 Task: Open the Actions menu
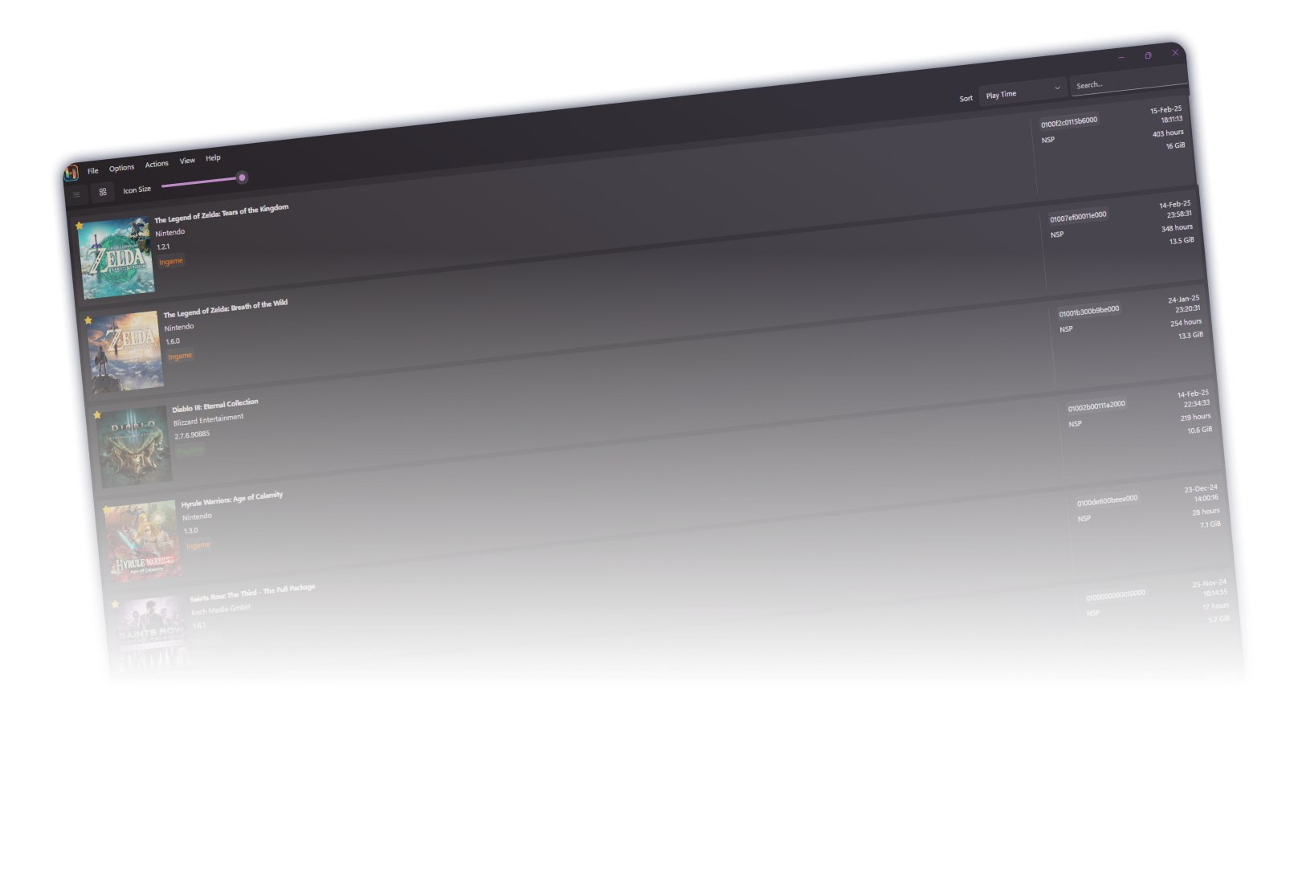pos(157,164)
